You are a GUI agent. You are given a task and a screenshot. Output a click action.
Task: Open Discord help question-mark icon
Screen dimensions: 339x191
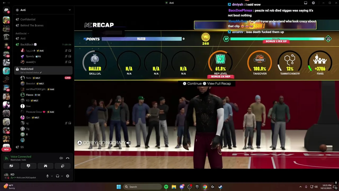(313, 3)
